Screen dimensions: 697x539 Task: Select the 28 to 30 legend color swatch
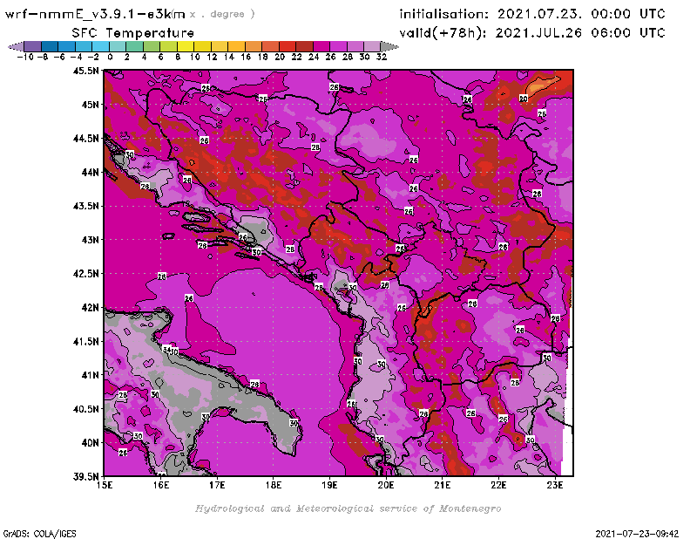355,46
